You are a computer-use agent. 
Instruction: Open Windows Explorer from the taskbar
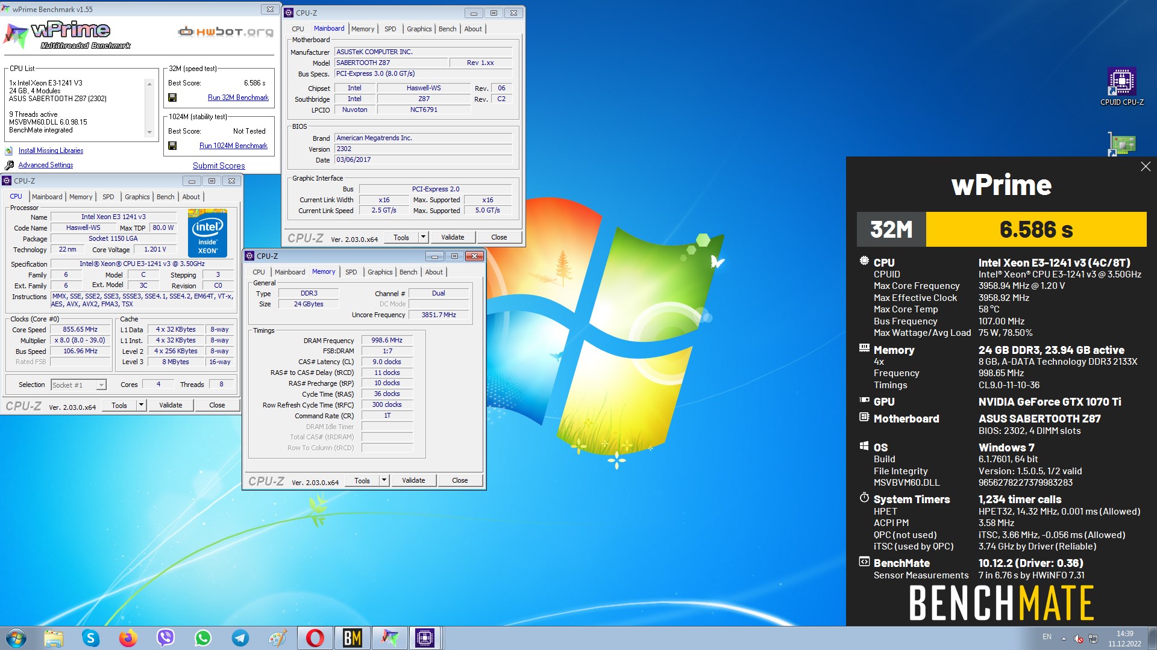pyautogui.click(x=54, y=638)
